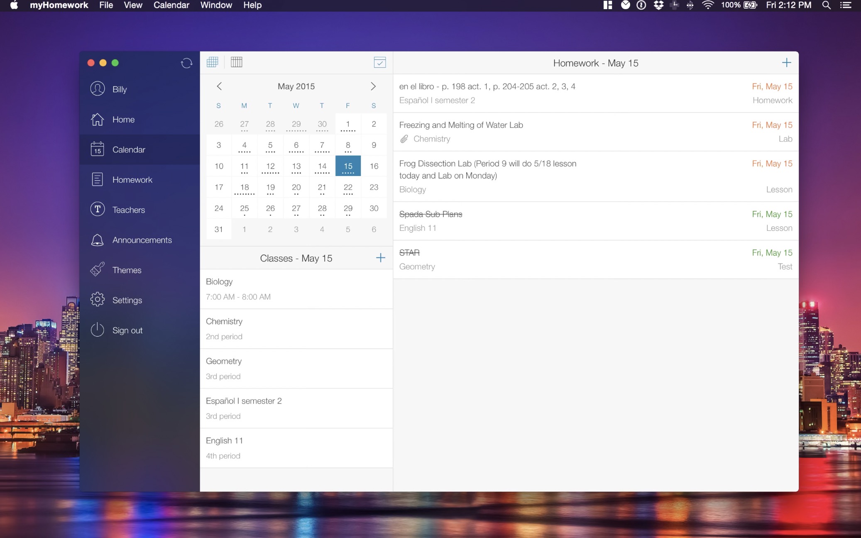Add new homework with plus icon
Viewport: 861px width, 538px height.
coord(786,63)
